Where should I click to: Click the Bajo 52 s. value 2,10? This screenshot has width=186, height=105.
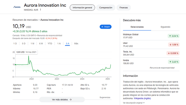(104, 89)
